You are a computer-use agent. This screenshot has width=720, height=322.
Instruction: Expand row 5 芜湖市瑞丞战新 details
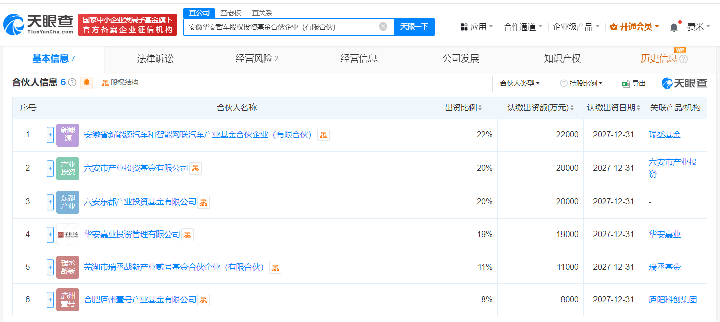[x=50, y=267]
